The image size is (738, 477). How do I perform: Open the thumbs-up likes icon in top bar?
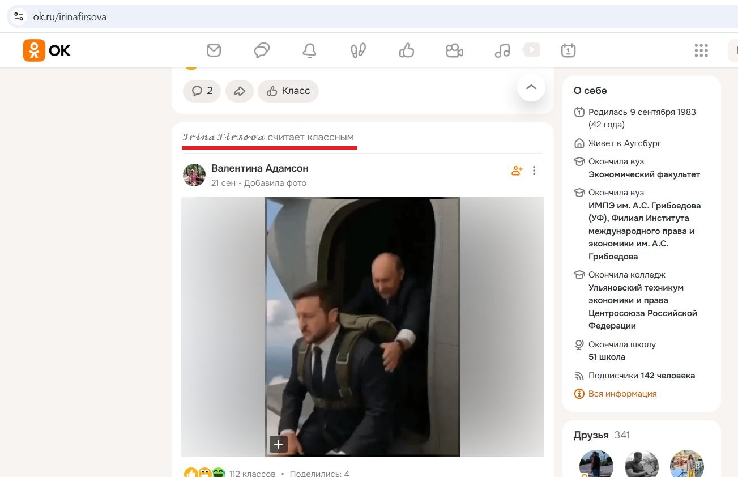(x=406, y=50)
